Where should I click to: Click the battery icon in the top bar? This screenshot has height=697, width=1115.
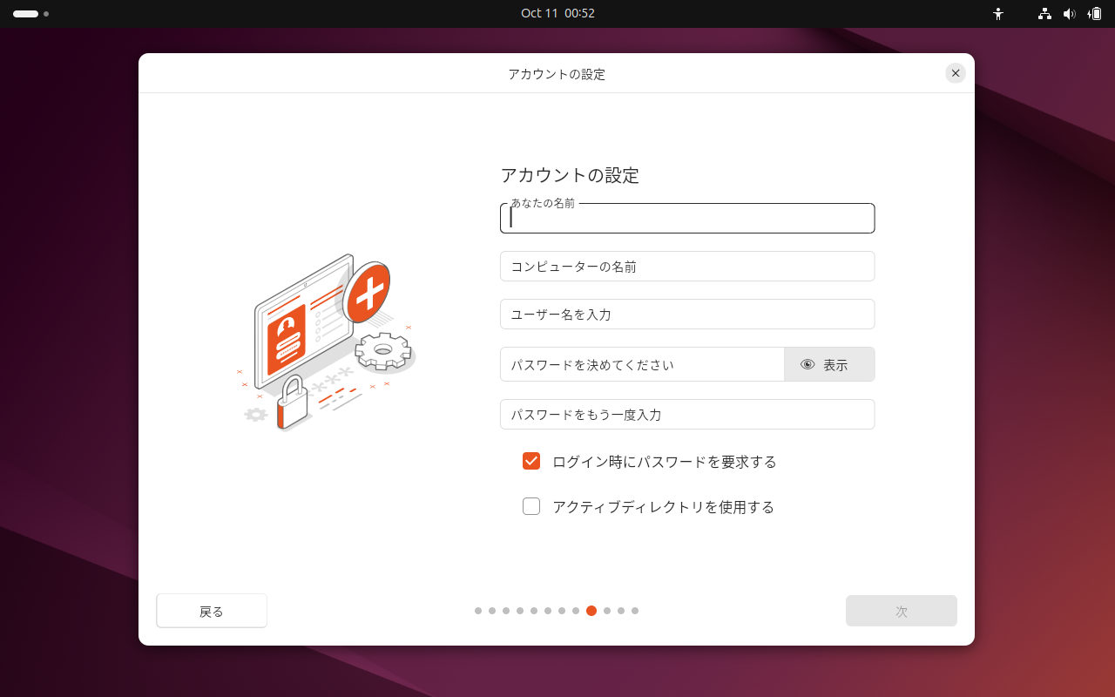(x=1095, y=13)
